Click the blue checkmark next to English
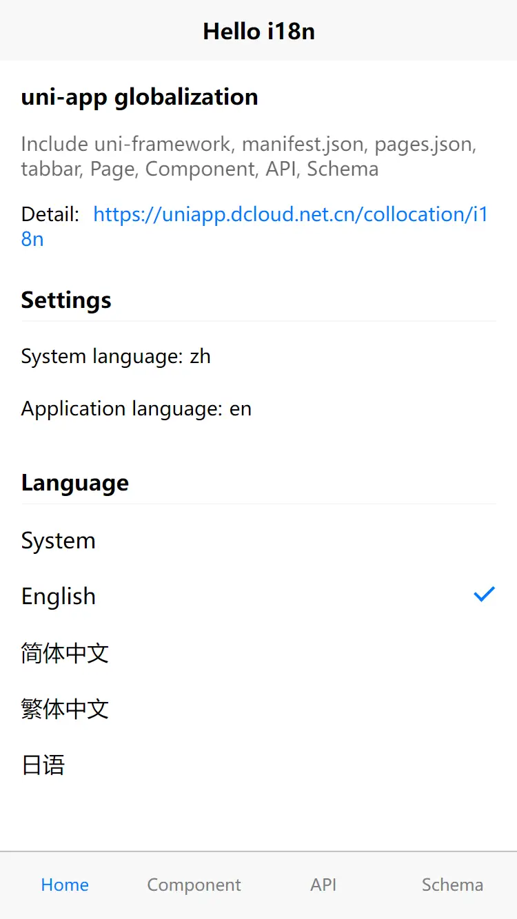517x919 pixels. pyautogui.click(x=484, y=595)
